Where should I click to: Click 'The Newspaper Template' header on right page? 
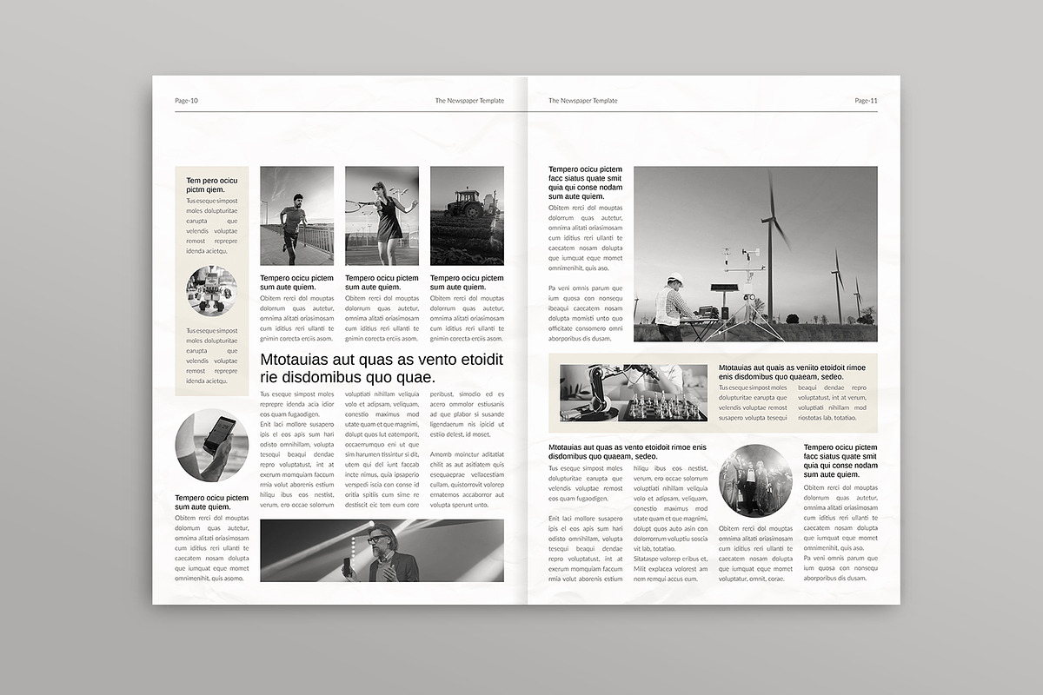click(x=583, y=101)
